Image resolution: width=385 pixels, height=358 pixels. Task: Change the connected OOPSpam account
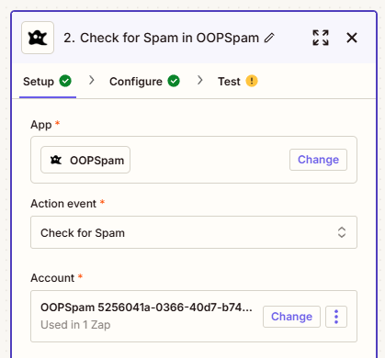pos(291,317)
